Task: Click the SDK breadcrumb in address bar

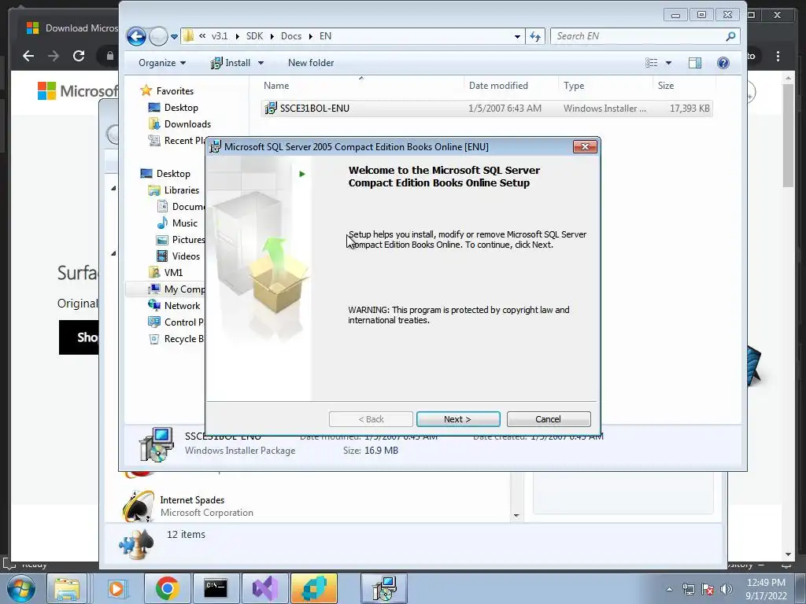Action: (254, 36)
